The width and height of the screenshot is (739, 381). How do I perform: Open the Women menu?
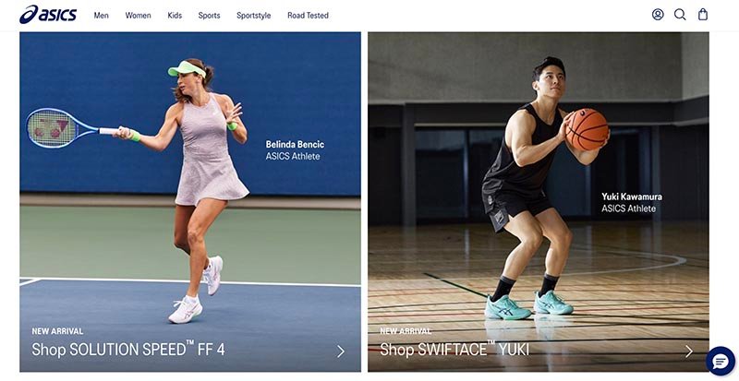(x=139, y=16)
